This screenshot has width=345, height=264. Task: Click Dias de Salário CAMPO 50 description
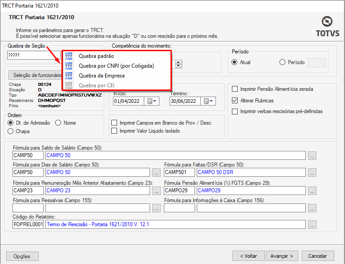97,172
